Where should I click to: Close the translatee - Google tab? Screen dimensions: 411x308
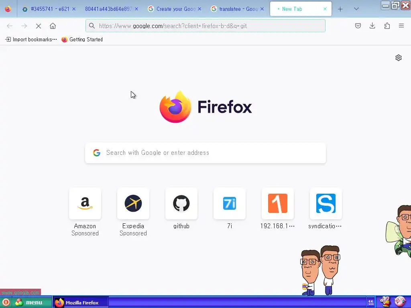coord(262,9)
